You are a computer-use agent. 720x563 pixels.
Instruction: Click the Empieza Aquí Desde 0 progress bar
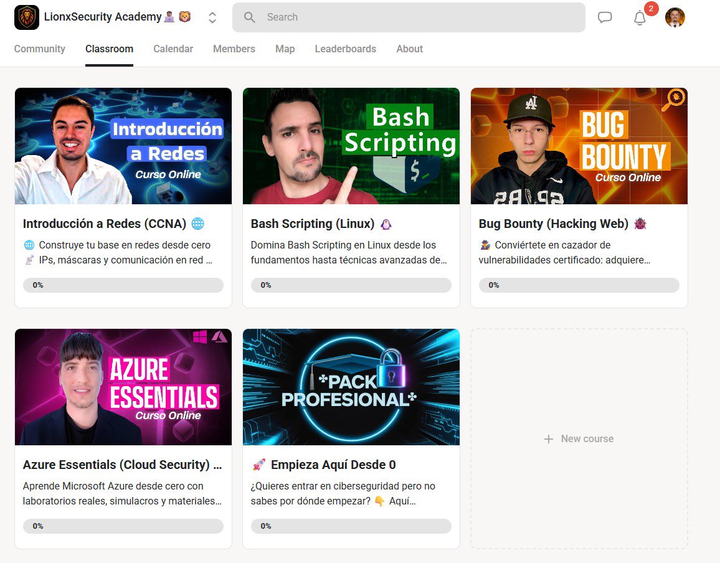351,526
